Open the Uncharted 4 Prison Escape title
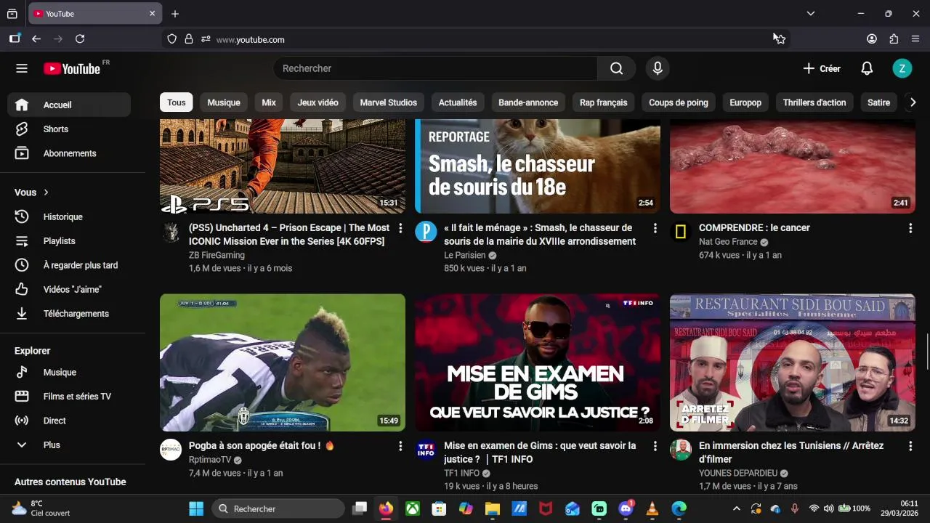930x523 pixels. tap(289, 235)
